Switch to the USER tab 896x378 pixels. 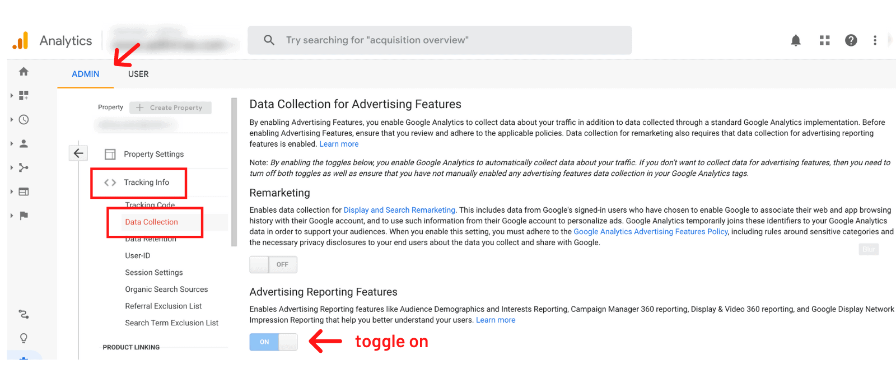coord(138,74)
